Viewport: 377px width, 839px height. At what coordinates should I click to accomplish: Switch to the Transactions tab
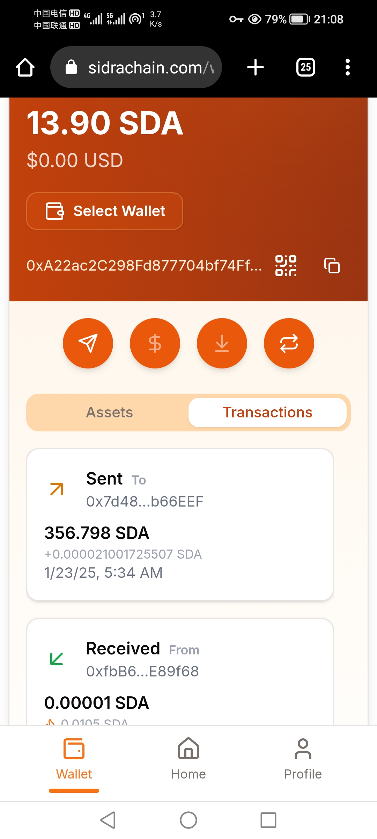coord(267,413)
